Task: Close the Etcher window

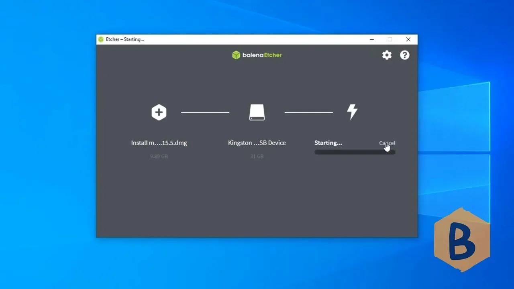Action: (x=408, y=39)
